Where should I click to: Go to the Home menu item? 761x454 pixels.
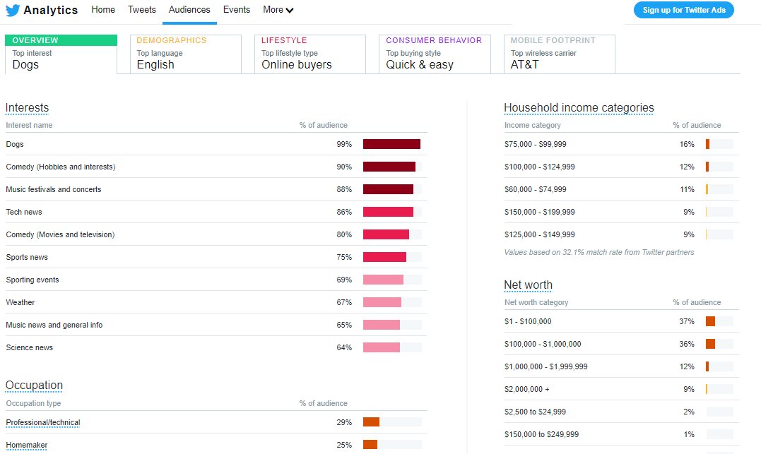pyautogui.click(x=103, y=10)
